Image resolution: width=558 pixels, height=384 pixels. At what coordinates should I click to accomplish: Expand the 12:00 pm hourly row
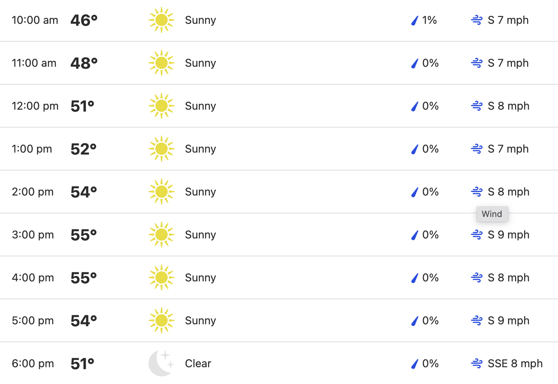(279, 106)
